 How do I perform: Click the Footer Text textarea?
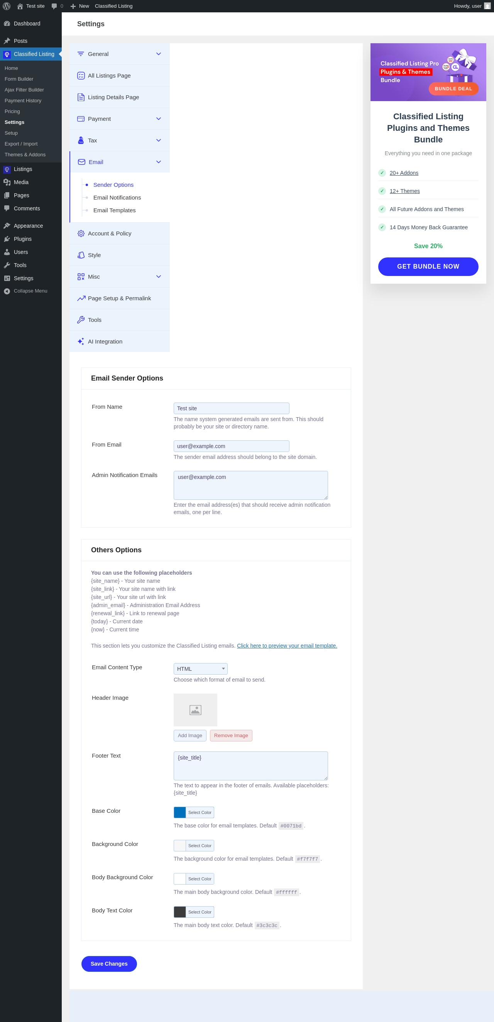click(x=251, y=766)
